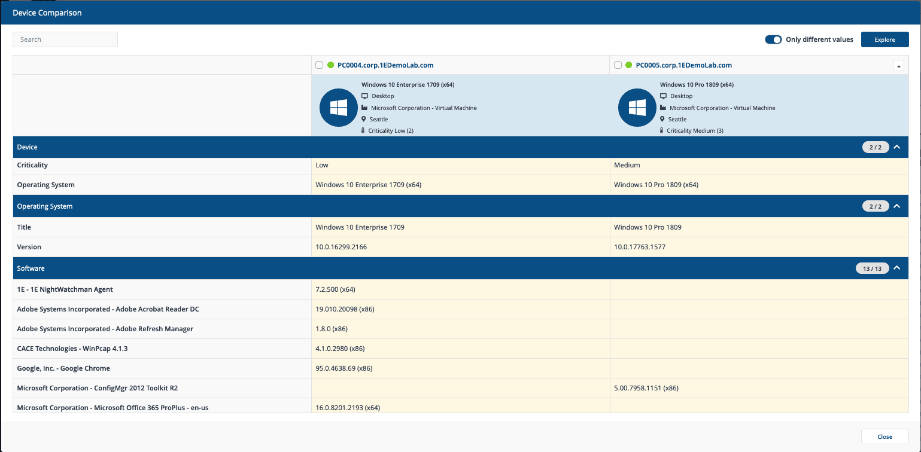Click green online status dot for PC0004
Viewport: 921px width, 452px height.
coord(330,65)
